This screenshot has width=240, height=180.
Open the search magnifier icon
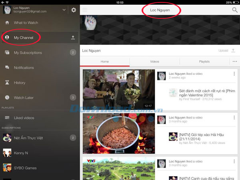[x=235, y=10]
